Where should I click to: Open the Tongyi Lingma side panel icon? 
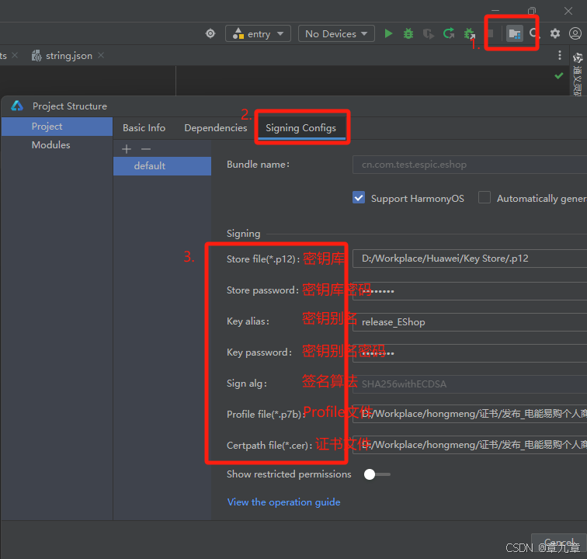pos(578,58)
